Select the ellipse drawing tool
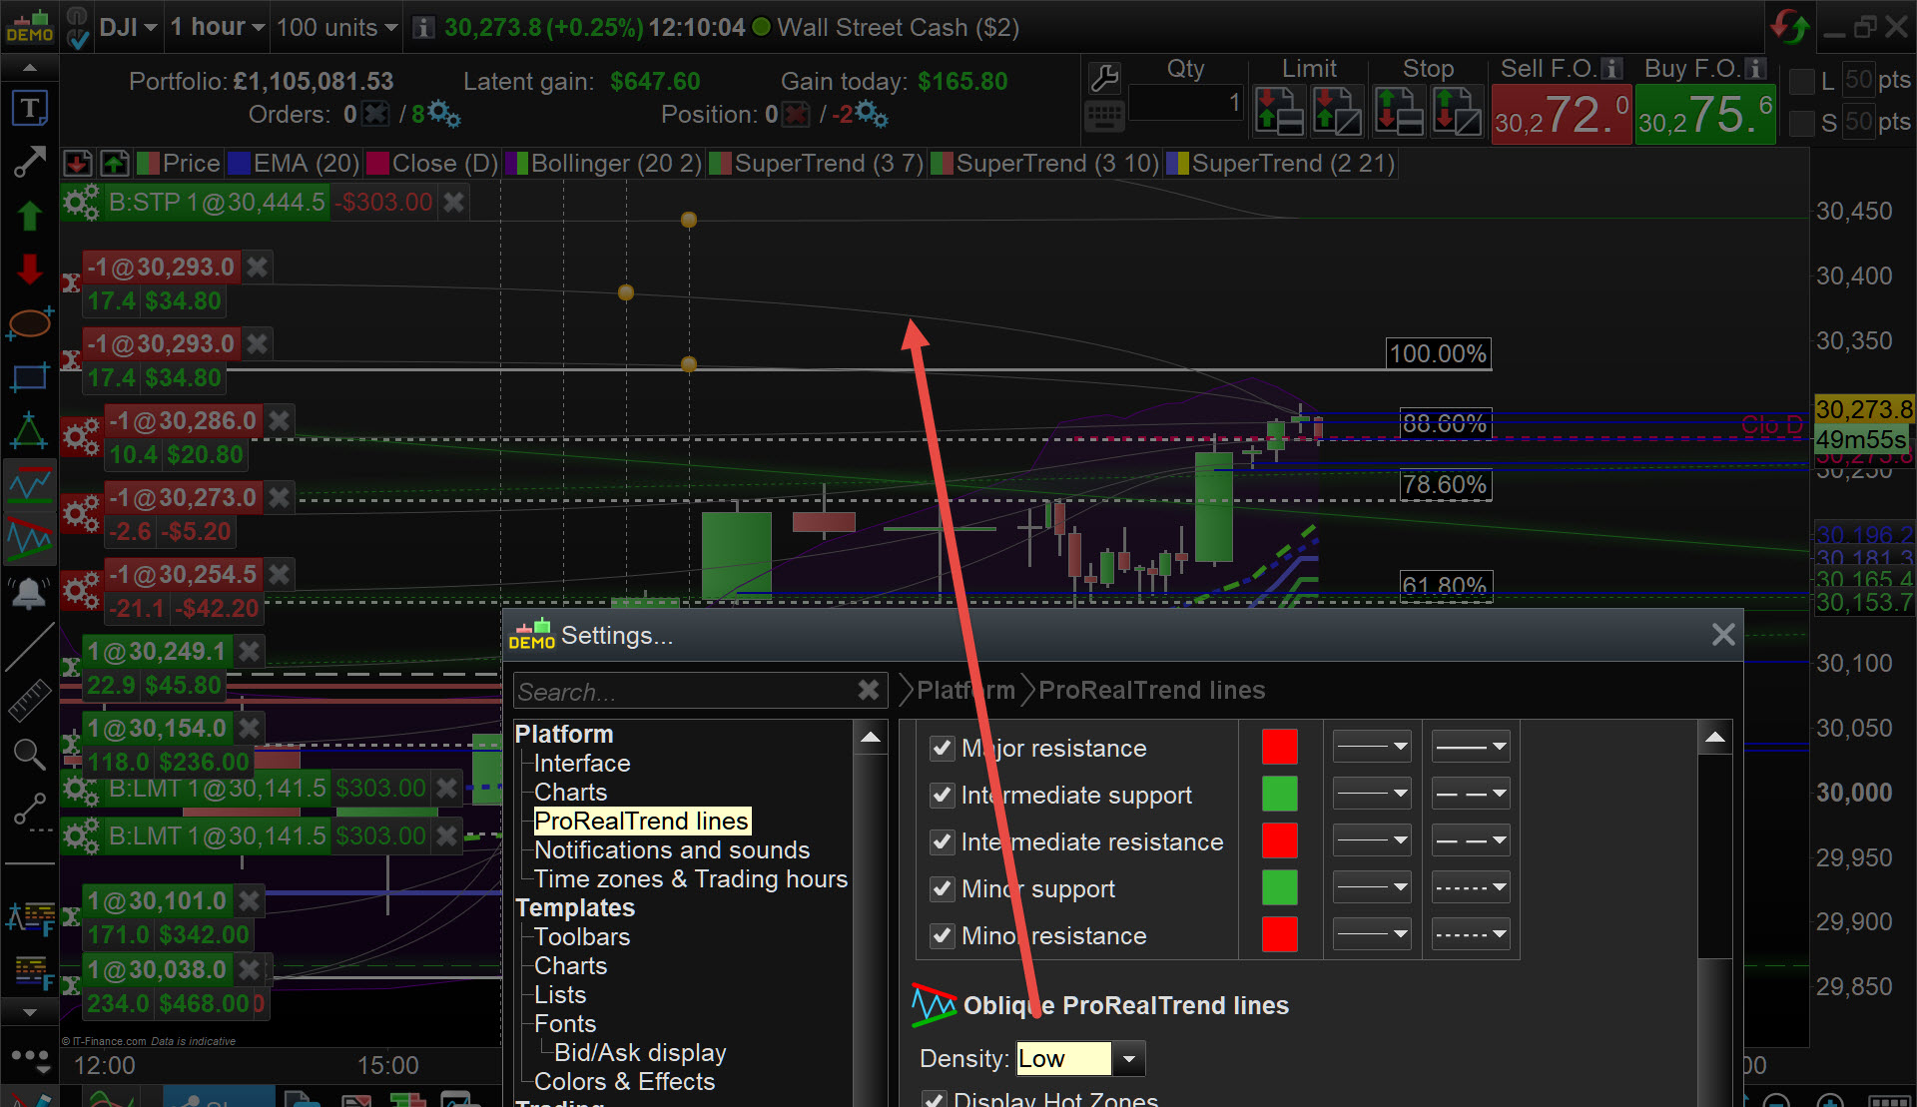 pyautogui.click(x=29, y=322)
